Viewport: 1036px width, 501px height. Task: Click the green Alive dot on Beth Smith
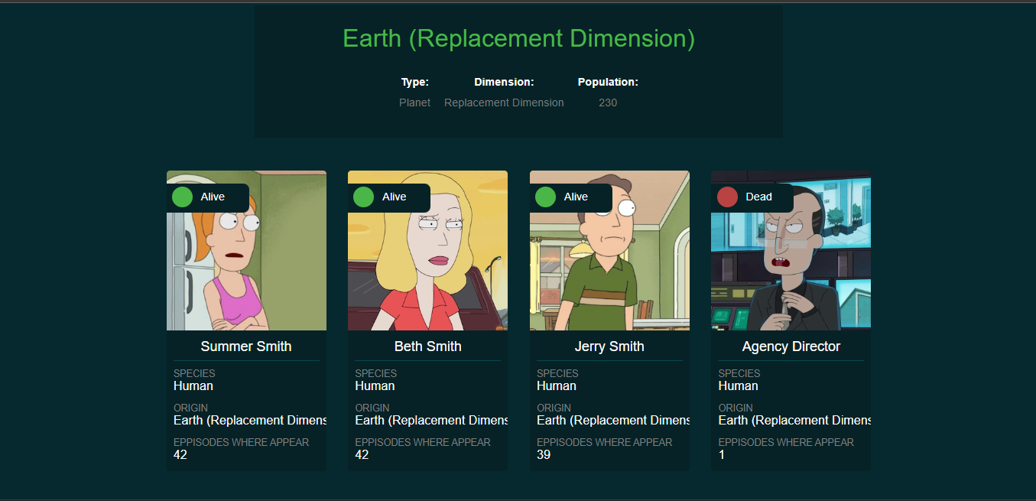click(363, 197)
